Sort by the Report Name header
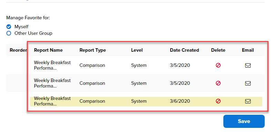The width and height of the screenshot is (274, 132). (48, 50)
